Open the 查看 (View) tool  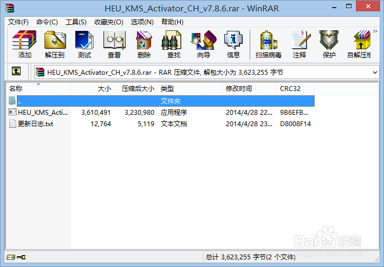(114, 44)
